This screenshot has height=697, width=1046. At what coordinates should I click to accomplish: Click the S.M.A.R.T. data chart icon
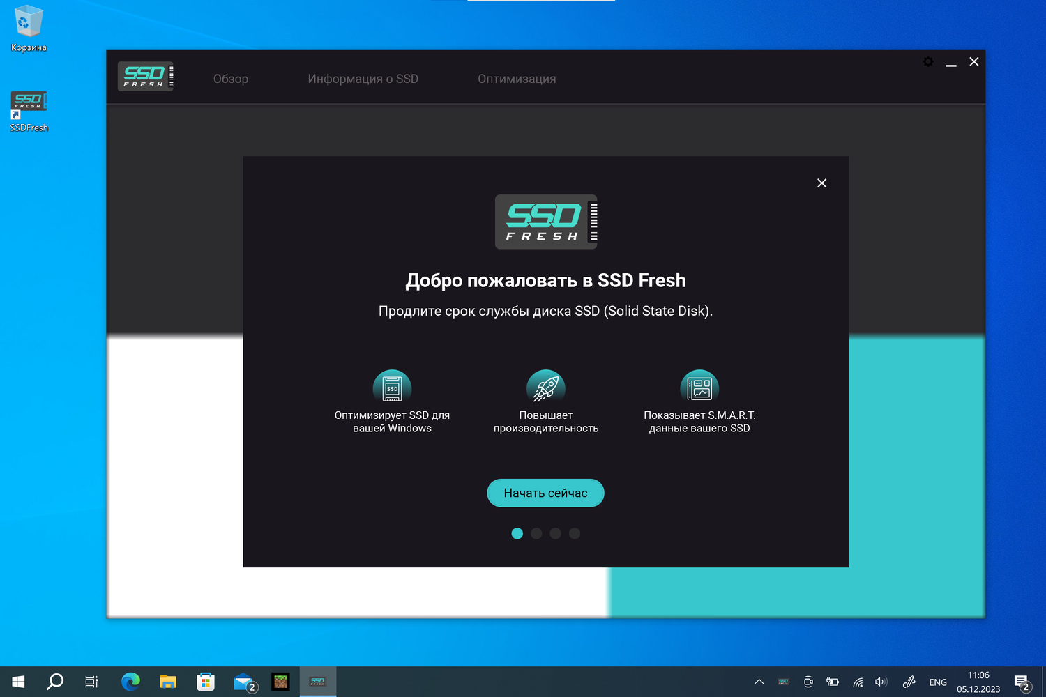coord(699,387)
